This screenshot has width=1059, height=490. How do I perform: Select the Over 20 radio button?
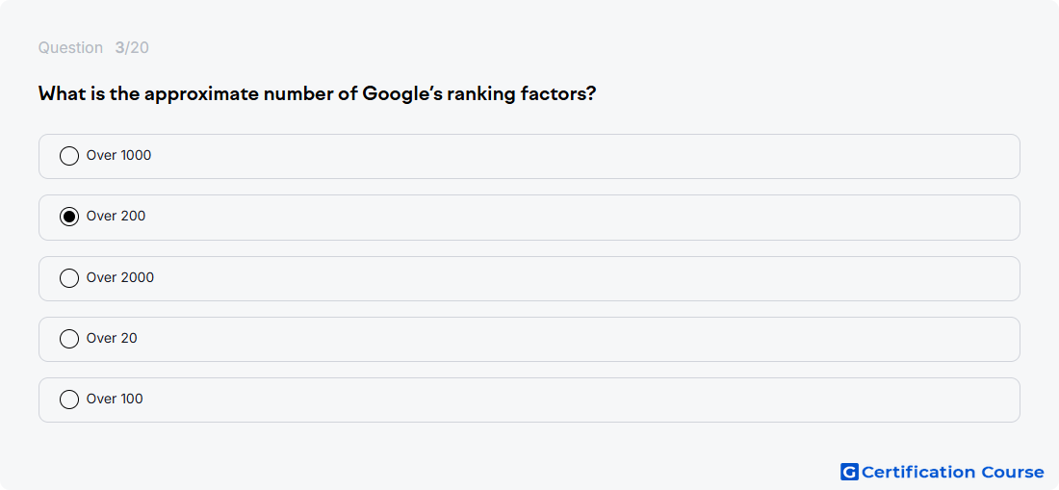coord(69,339)
